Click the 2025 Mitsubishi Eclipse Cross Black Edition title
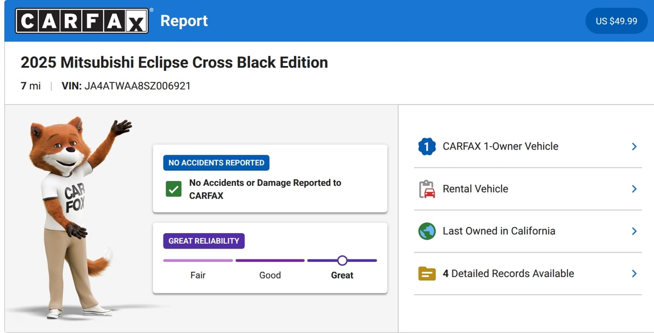654x333 pixels. [x=174, y=62]
